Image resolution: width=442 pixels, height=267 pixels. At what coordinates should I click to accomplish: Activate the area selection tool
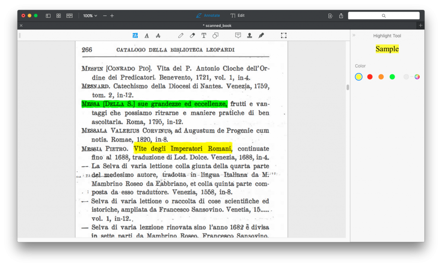pos(284,35)
